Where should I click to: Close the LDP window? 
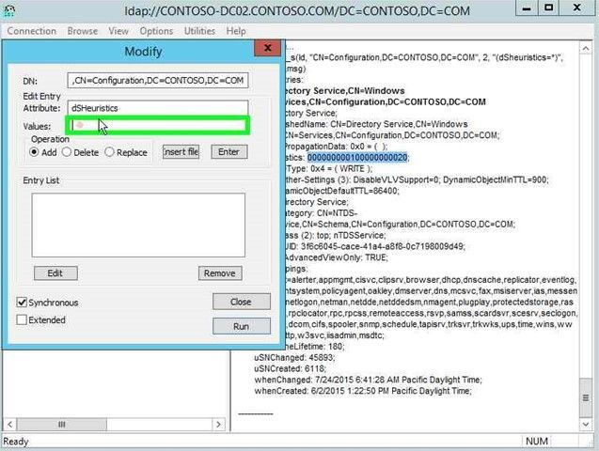pyautogui.click(x=576, y=8)
